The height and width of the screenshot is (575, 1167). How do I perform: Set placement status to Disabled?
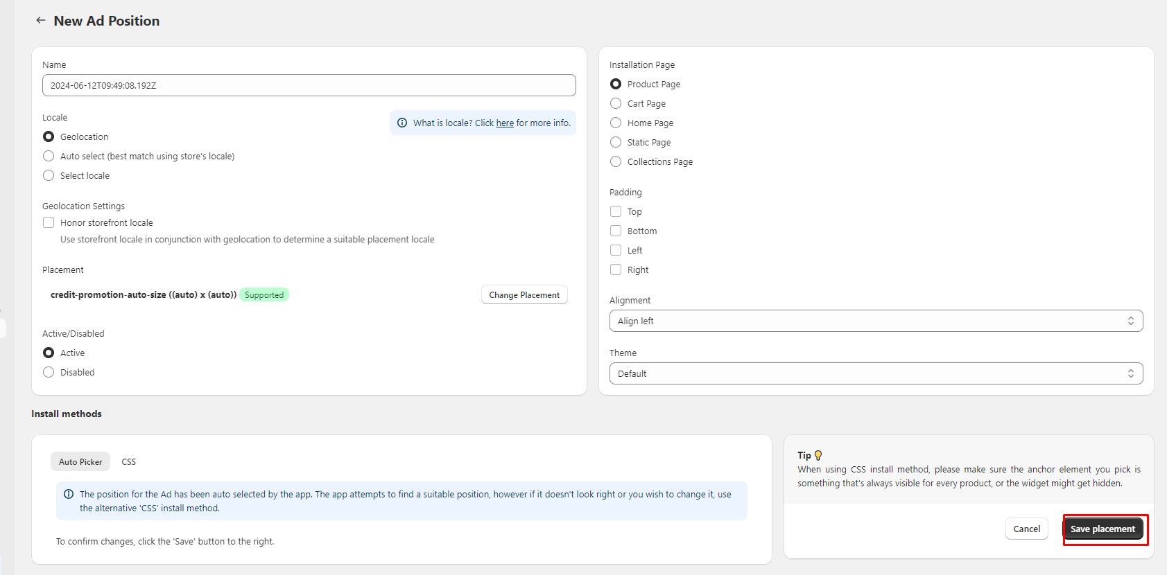(x=49, y=372)
